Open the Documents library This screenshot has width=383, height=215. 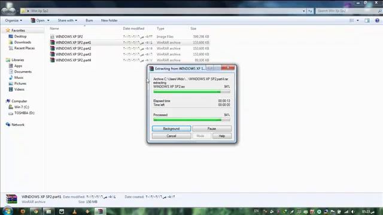(23, 72)
